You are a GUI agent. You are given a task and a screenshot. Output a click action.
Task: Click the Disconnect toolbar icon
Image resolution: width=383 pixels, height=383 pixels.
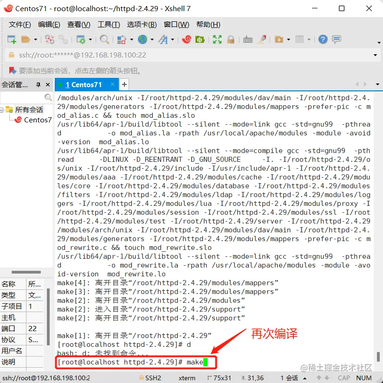pos(49,39)
